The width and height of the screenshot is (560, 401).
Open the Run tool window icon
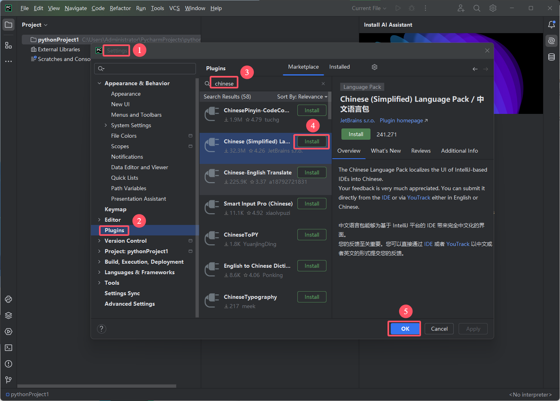coord(8,332)
